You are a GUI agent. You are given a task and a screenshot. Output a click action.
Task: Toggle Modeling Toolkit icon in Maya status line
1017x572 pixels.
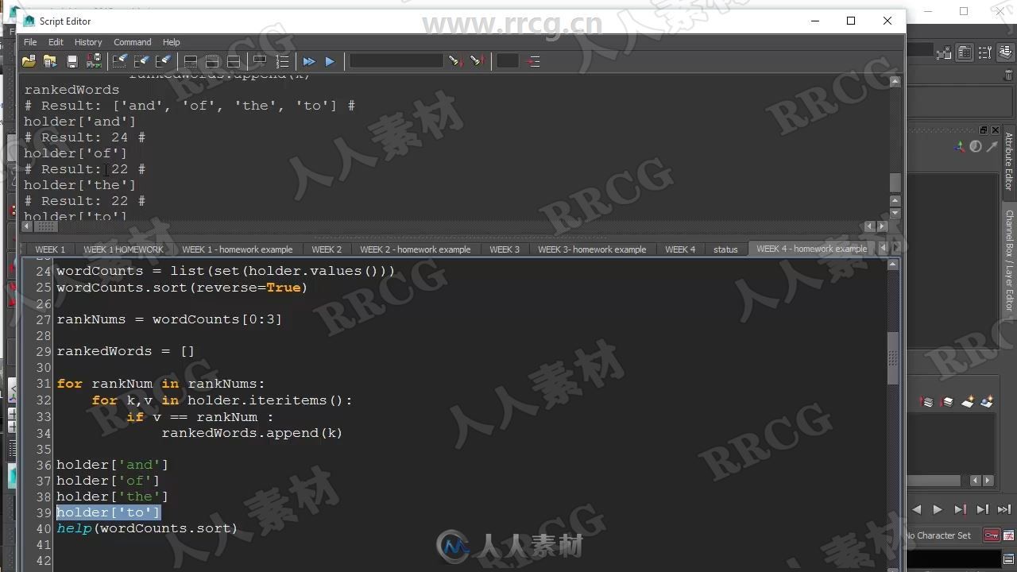944,53
